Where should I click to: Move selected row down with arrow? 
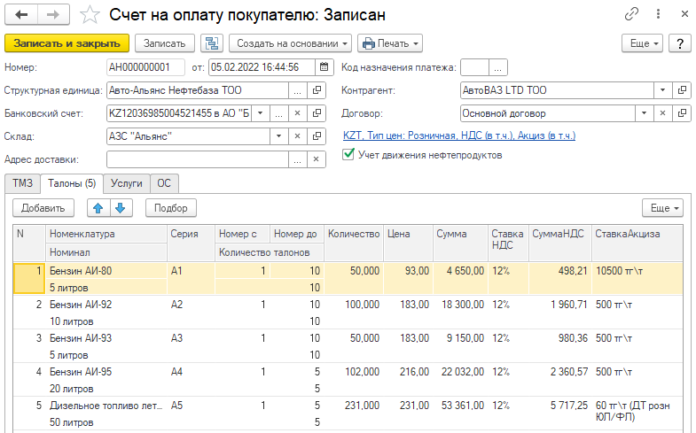[121, 208]
